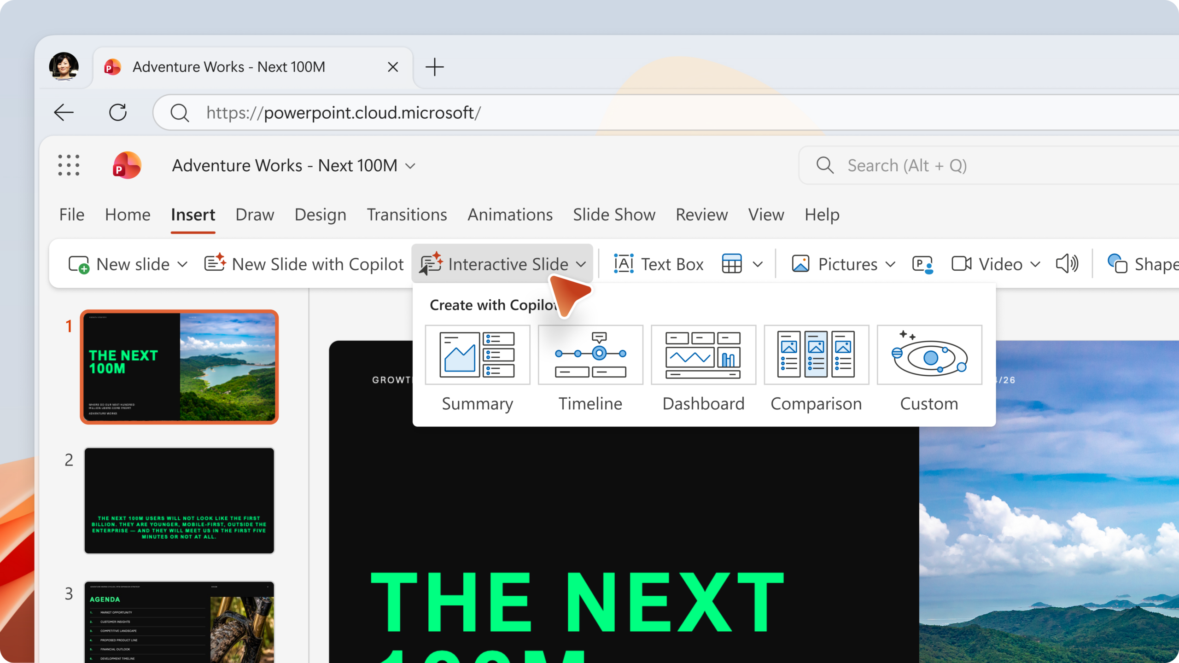
Task: Switch to the Transitions tab
Action: click(x=407, y=215)
